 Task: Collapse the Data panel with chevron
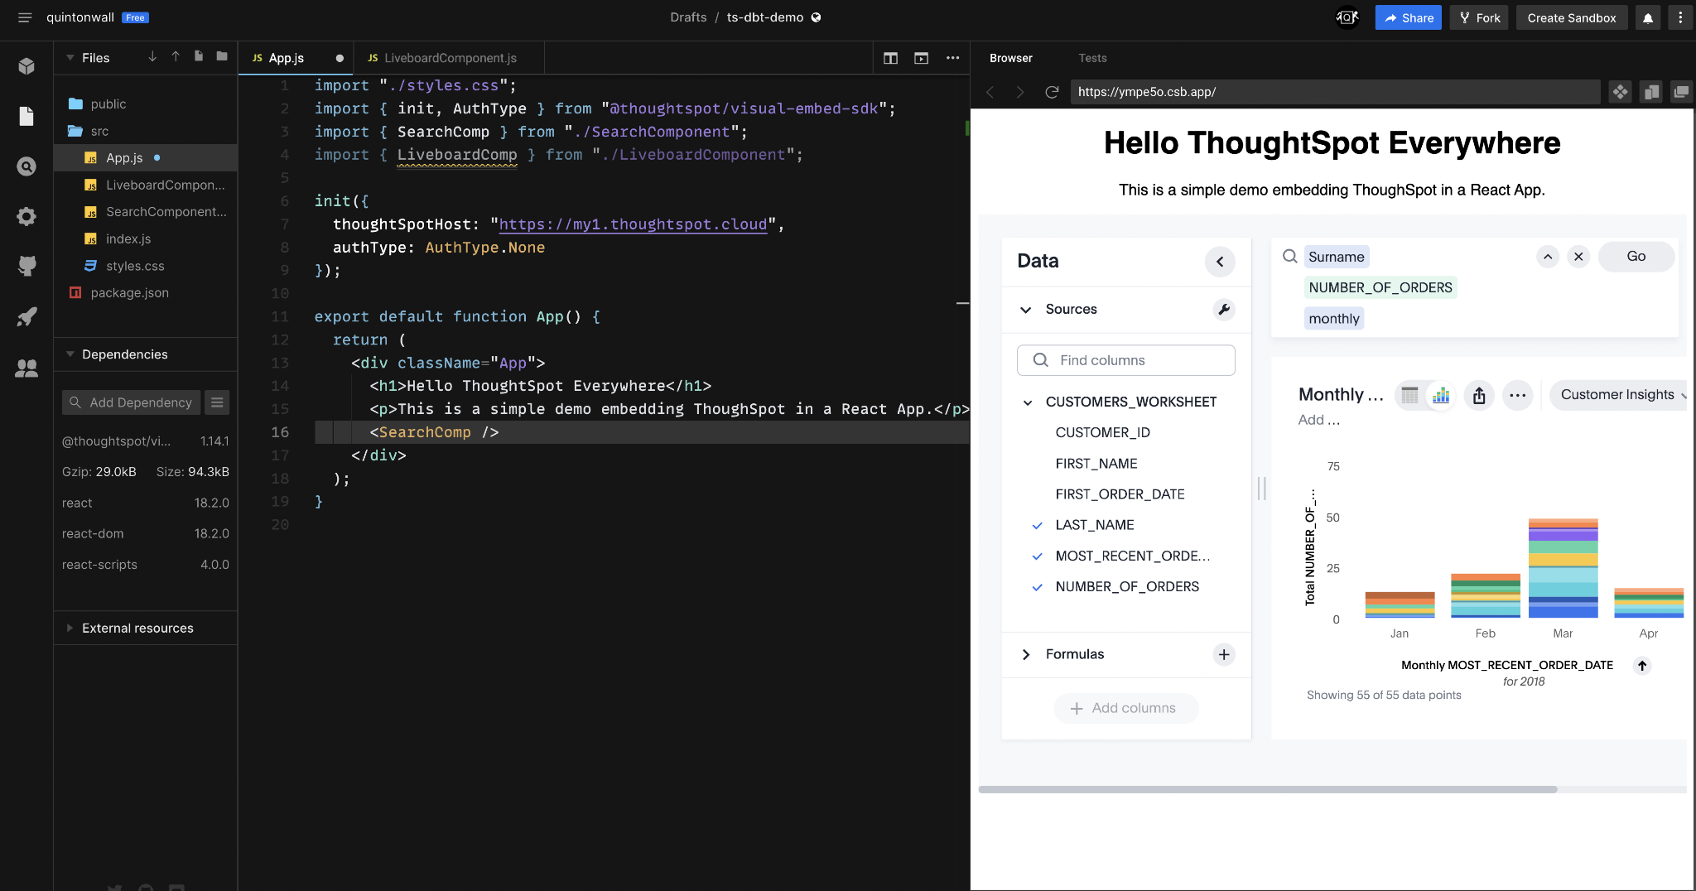coord(1220,262)
